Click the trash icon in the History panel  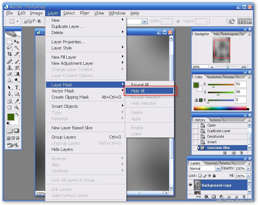coord(241,153)
